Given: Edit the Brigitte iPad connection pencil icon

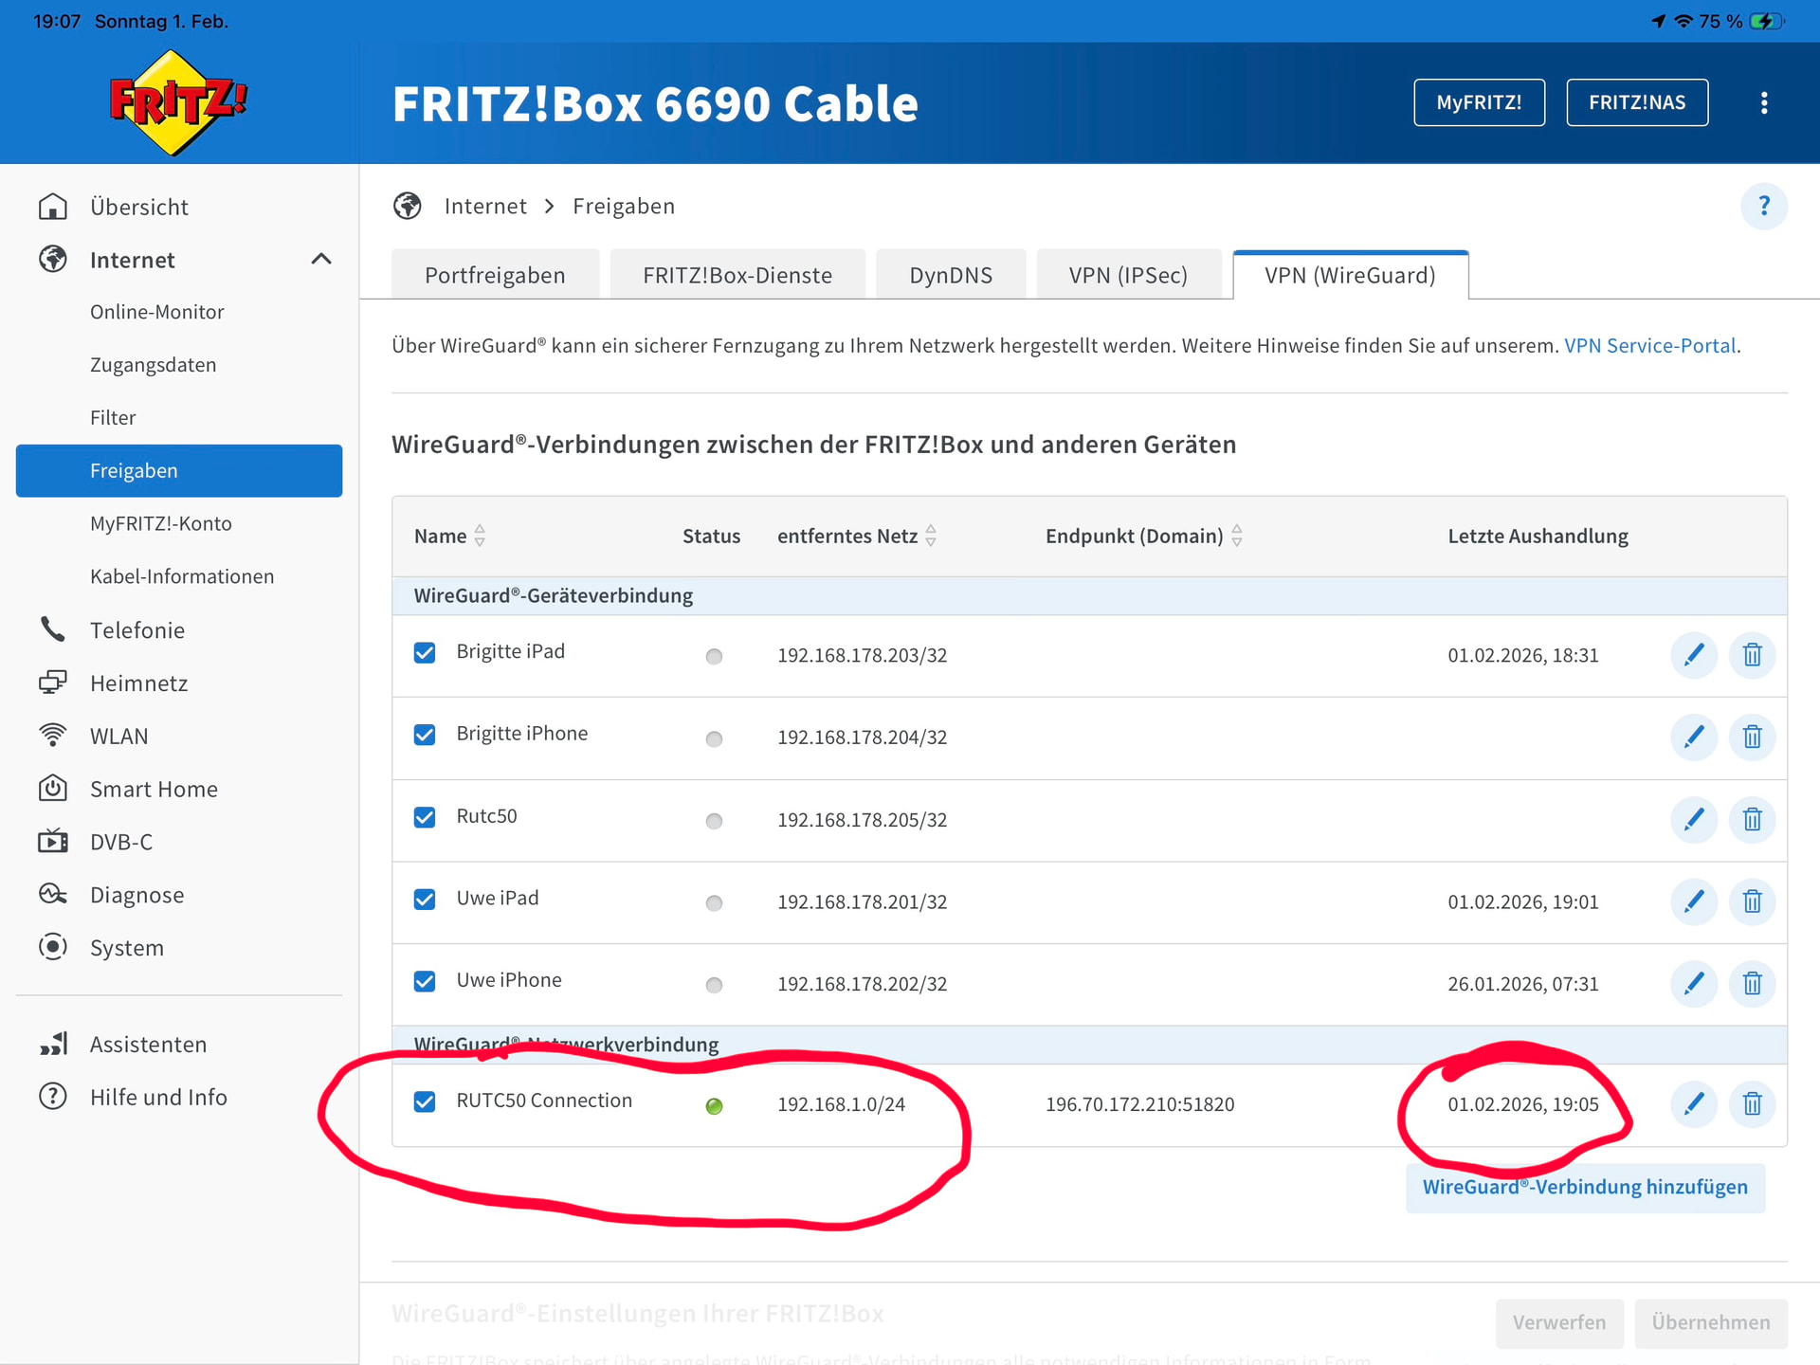Looking at the screenshot, I should click(x=1693, y=655).
